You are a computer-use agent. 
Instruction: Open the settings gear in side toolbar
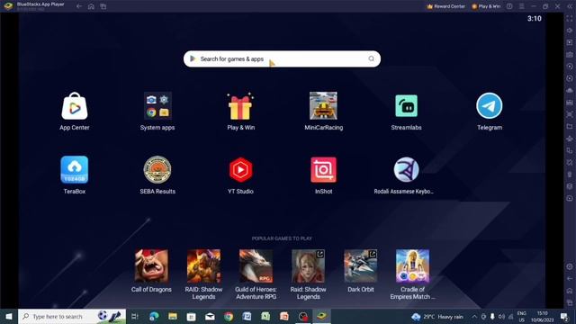570,266
